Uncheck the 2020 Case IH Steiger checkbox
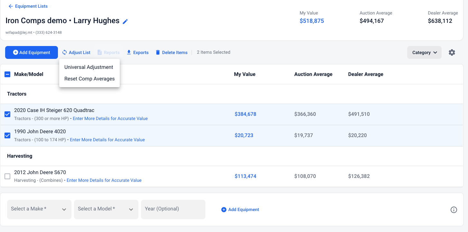Viewport: 468px width, 232px height. tap(7, 114)
